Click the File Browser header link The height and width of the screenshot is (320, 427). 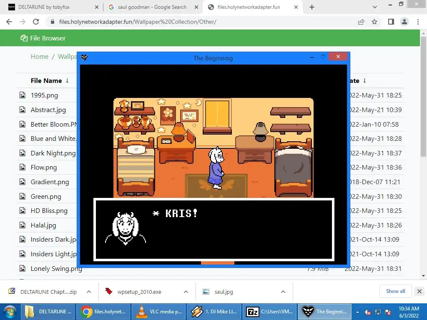click(x=43, y=38)
